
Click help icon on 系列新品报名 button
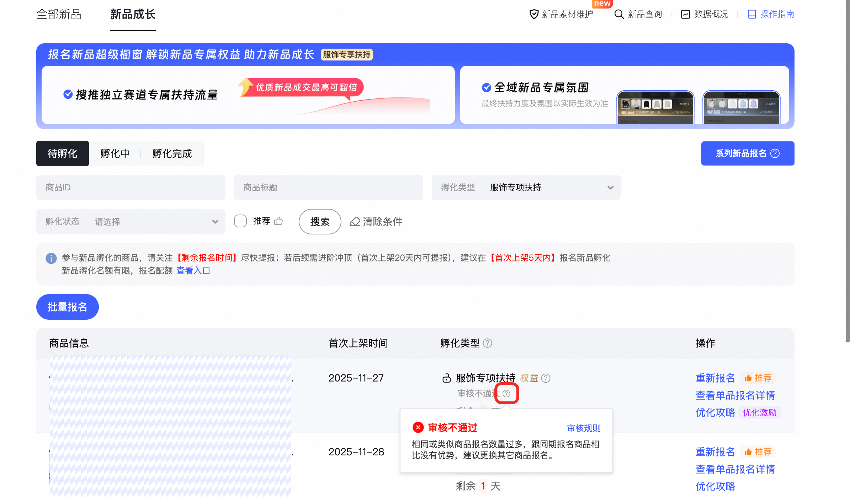click(775, 153)
